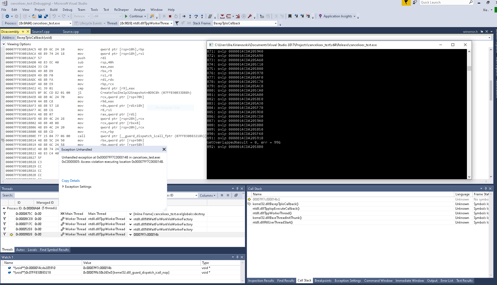The width and height of the screenshot is (497, 285).
Task: Select kernel32.dll!BasepTploCallback() call stack frame
Action: [x=275, y=204]
